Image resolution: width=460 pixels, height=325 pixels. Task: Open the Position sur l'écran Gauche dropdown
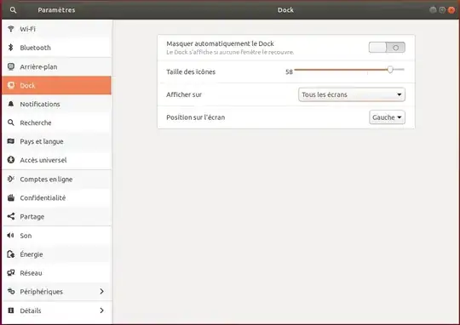click(x=387, y=117)
